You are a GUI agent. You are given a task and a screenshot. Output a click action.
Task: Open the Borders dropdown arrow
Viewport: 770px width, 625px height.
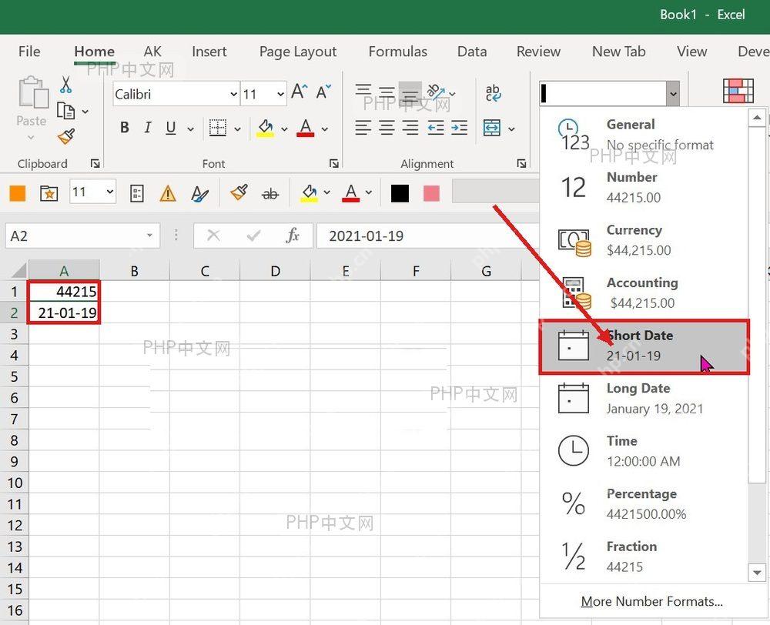(x=238, y=129)
